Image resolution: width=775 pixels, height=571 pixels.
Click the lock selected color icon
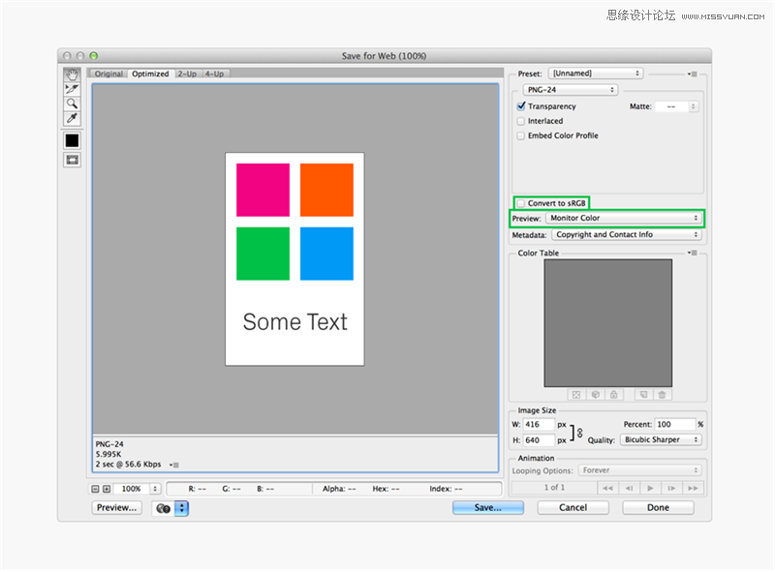tap(613, 395)
